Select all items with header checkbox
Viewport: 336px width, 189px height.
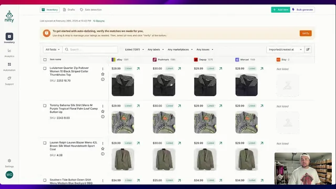pyautogui.click(x=45, y=59)
